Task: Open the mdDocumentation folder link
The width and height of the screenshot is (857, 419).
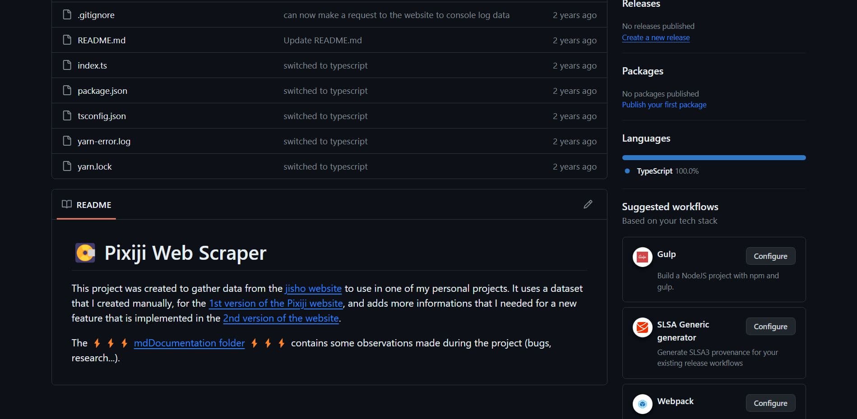Action: (x=189, y=343)
